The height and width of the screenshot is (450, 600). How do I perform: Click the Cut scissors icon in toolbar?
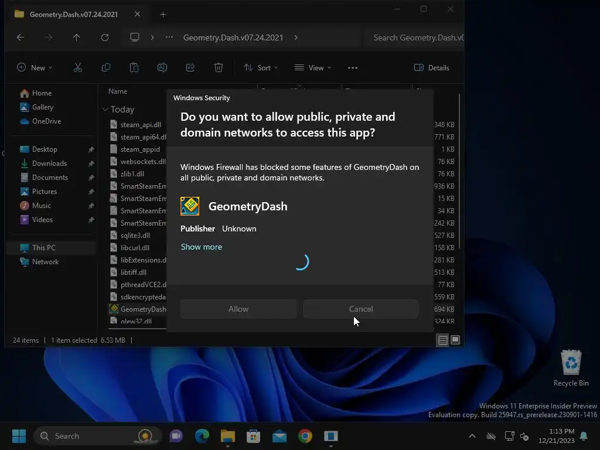[x=78, y=68]
